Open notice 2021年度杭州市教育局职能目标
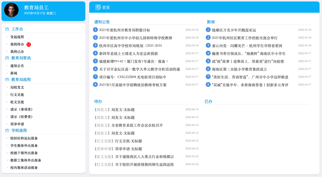322x177 pixels. pyautogui.click(x=125, y=30)
